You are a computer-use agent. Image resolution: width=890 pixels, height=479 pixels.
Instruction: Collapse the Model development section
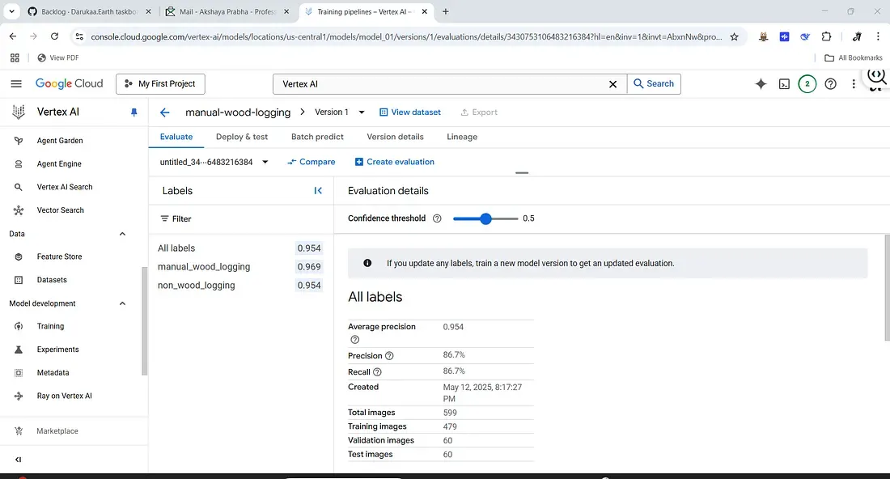click(x=123, y=304)
